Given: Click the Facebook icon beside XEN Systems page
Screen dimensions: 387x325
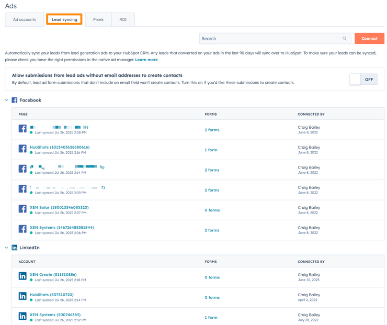Looking at the screenshot, I should point(22,229).
